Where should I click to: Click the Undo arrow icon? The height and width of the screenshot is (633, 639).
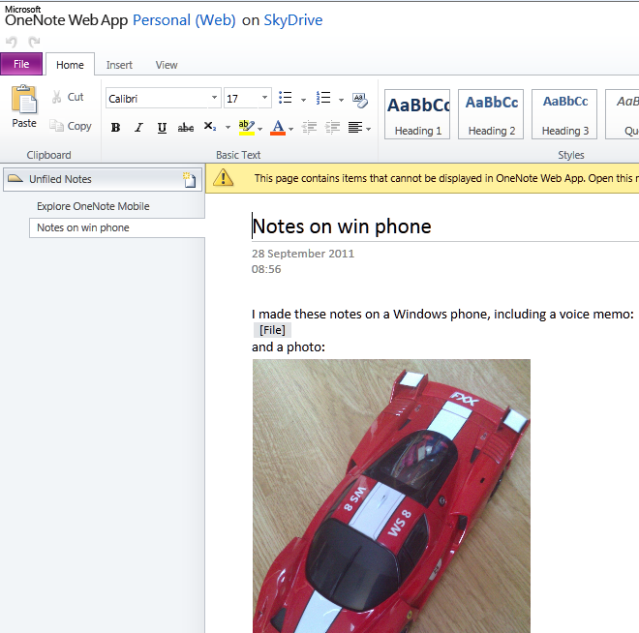pyautogui.click(x=12, y=42)
